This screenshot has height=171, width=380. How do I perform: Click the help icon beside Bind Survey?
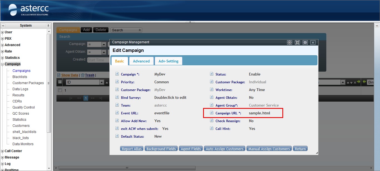(x=117, y=98)
